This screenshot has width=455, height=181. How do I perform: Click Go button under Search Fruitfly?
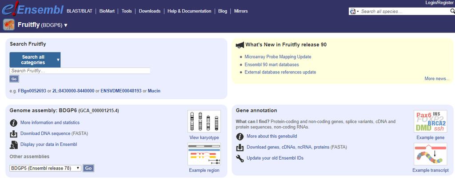pyautogui.click(x=14, y=79)
